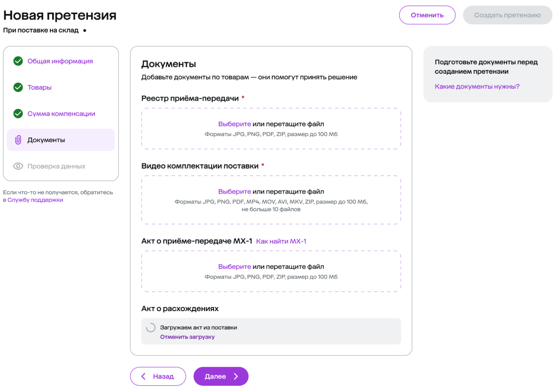
Task: Click the loading spinner in Акт о расхождениях
Action: pos(151,327)
